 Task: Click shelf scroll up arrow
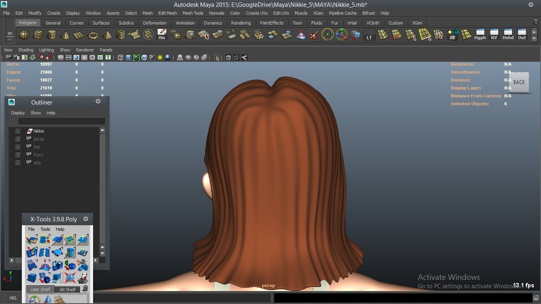[x=534, y=32]
